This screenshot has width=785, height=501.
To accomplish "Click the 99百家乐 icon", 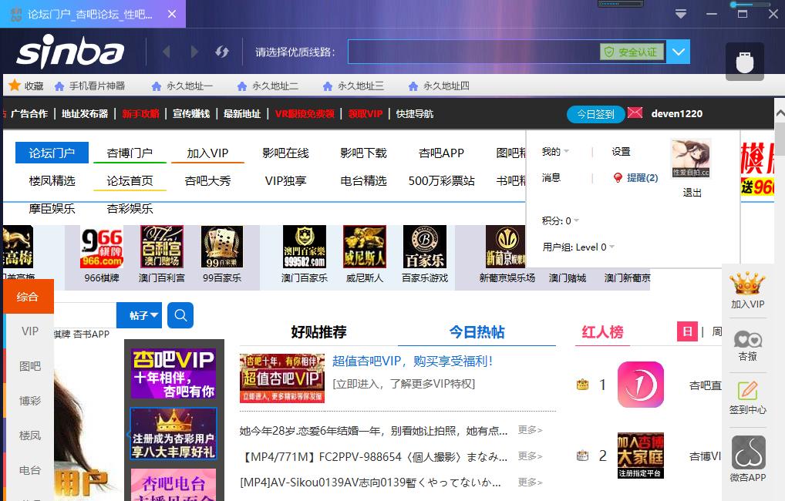I will (x=222, y=246).
